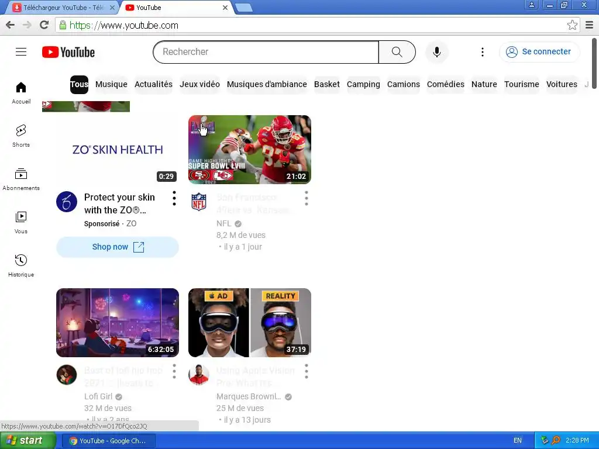Open options menu for NFL video
Viewport: 599px width, 449px height.
click(x=307, y=198)
